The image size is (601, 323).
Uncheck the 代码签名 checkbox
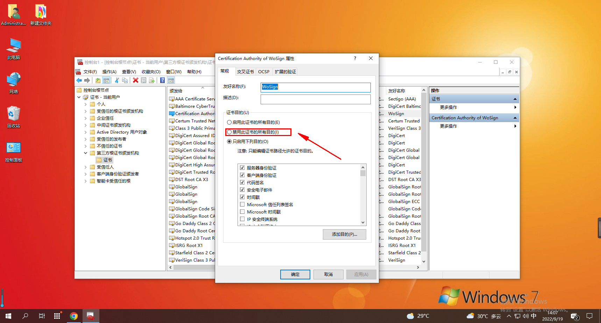pyautogui.click(x=242, y=182)
